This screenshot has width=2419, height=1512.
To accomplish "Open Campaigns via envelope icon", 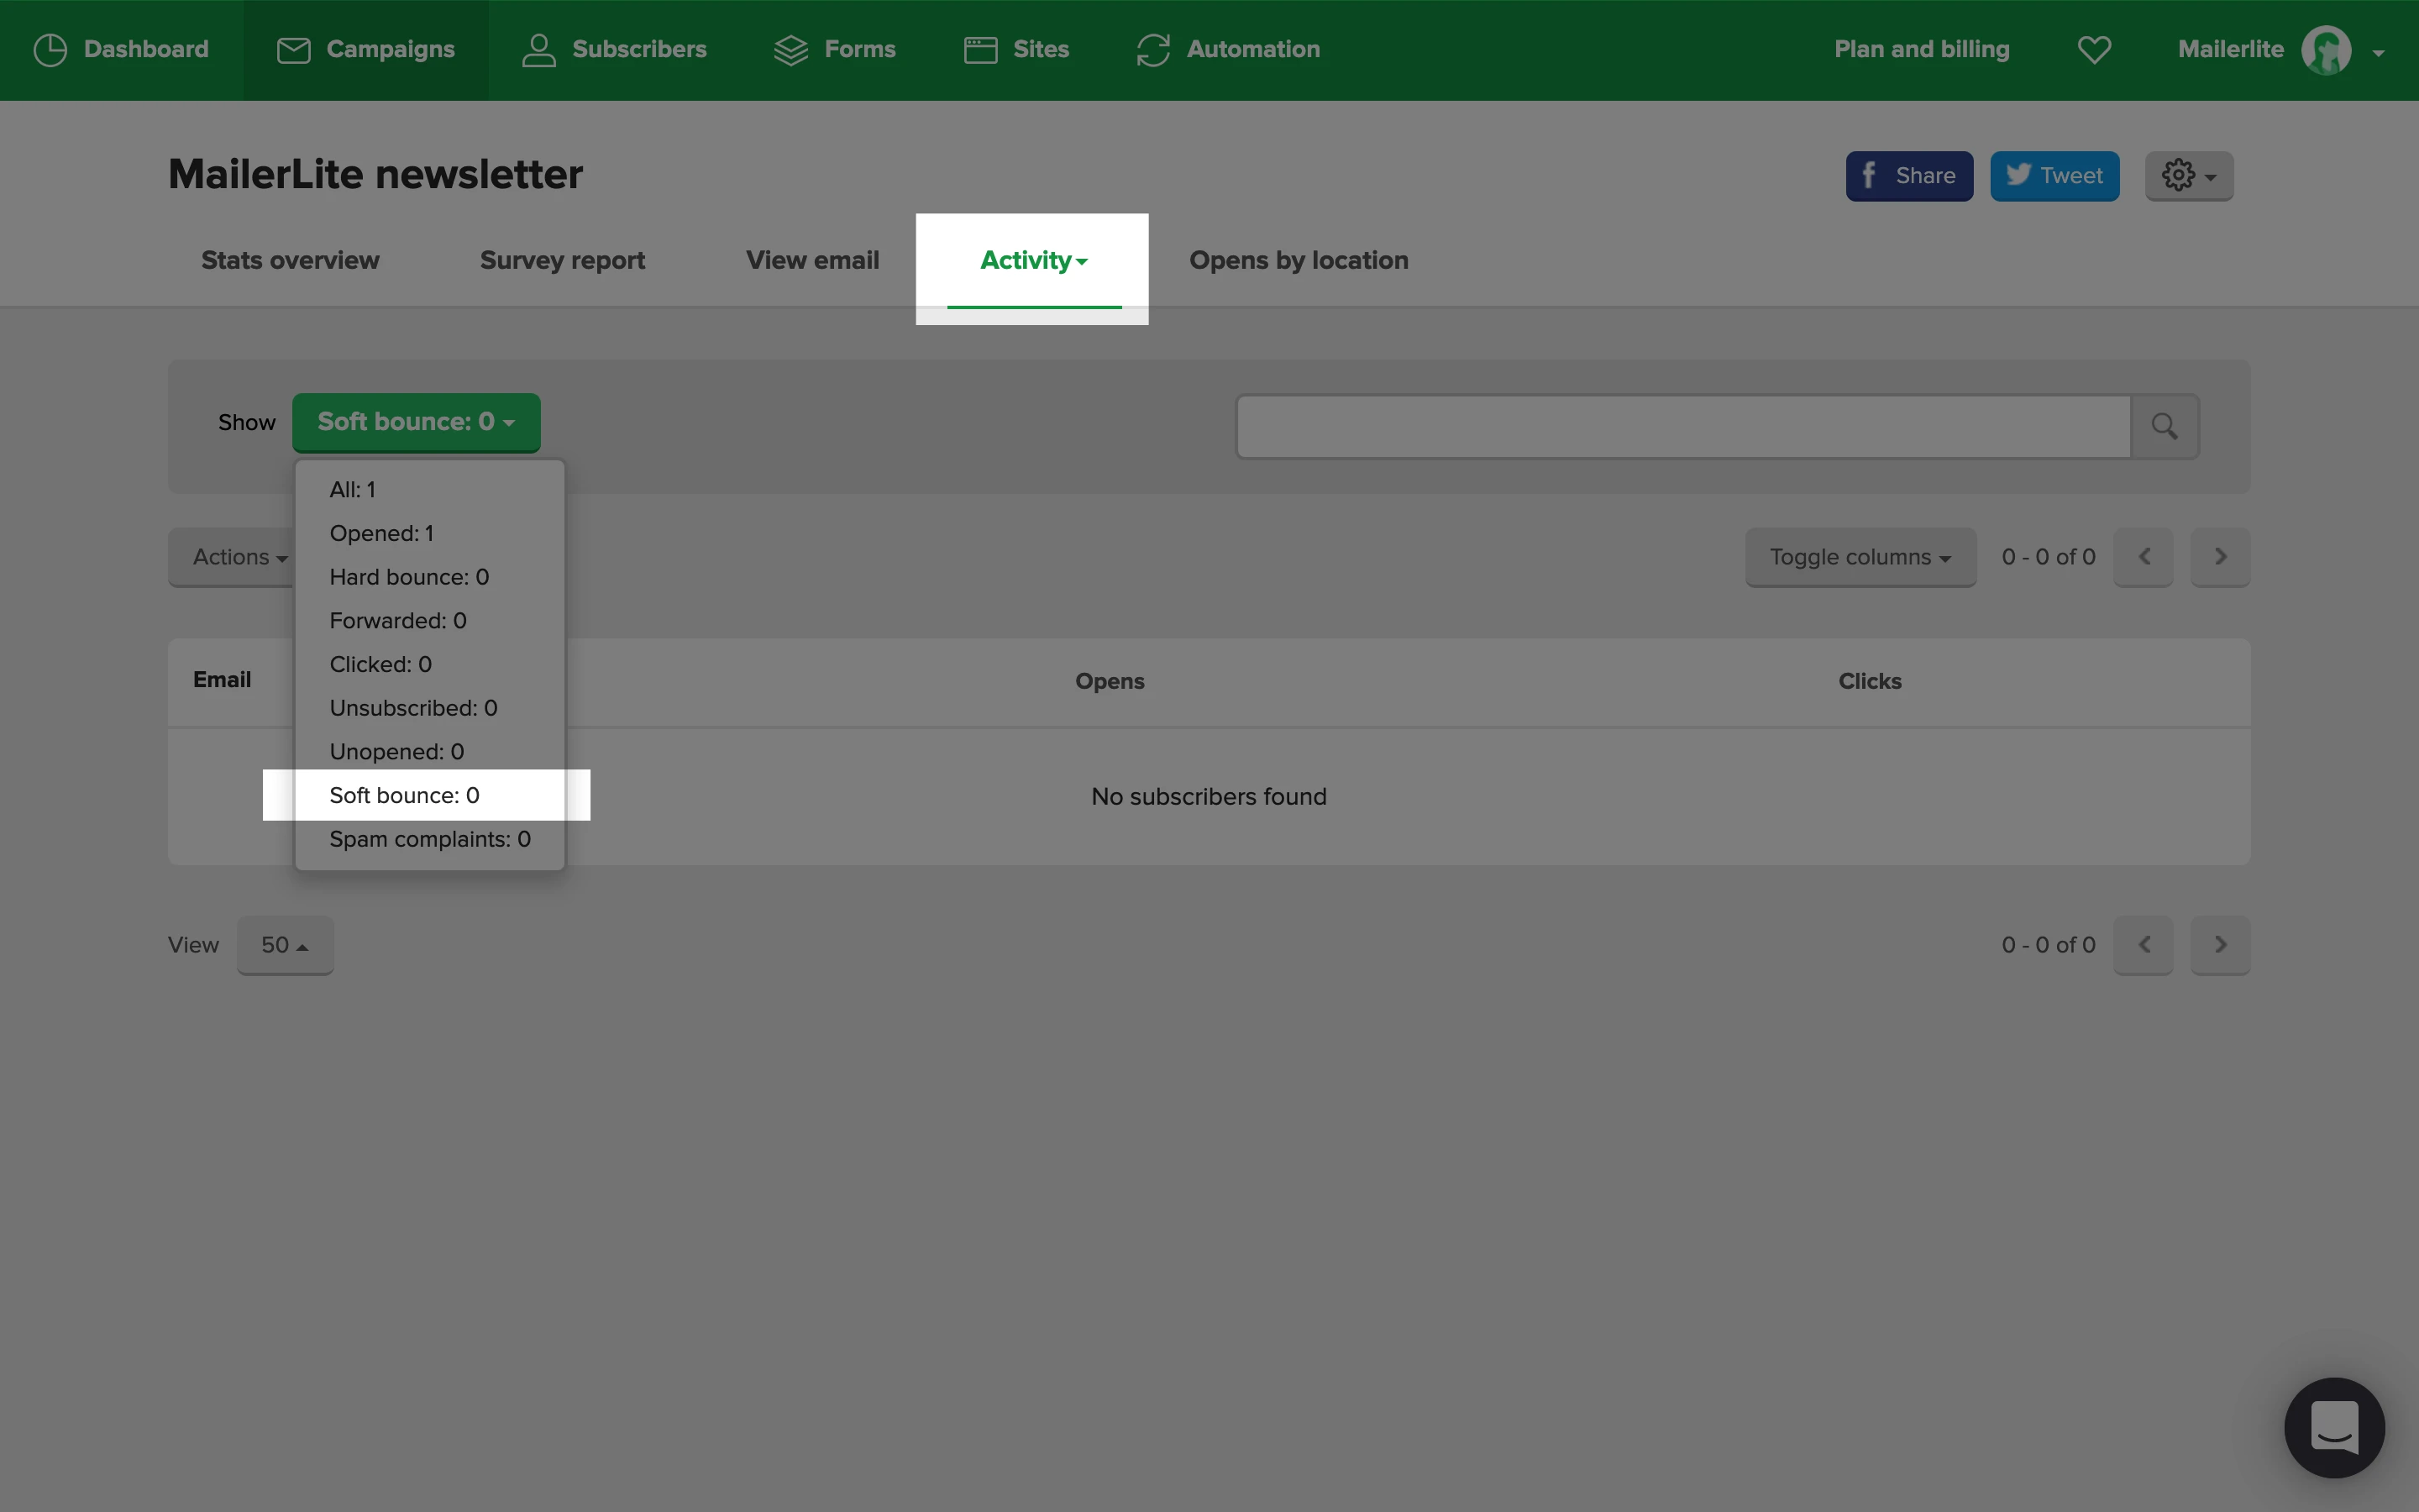I will pyautogui.click(x=293, y=50).
